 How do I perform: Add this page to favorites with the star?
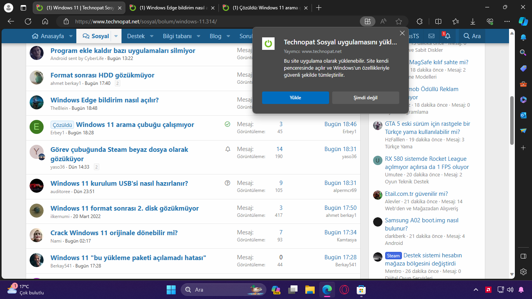[398, 21]
